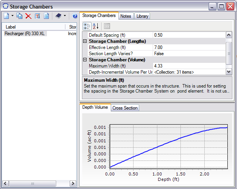The image size is (237, 189).
Task: Click the Incre cell in chamber row
Action: click(x=72, y=34)
